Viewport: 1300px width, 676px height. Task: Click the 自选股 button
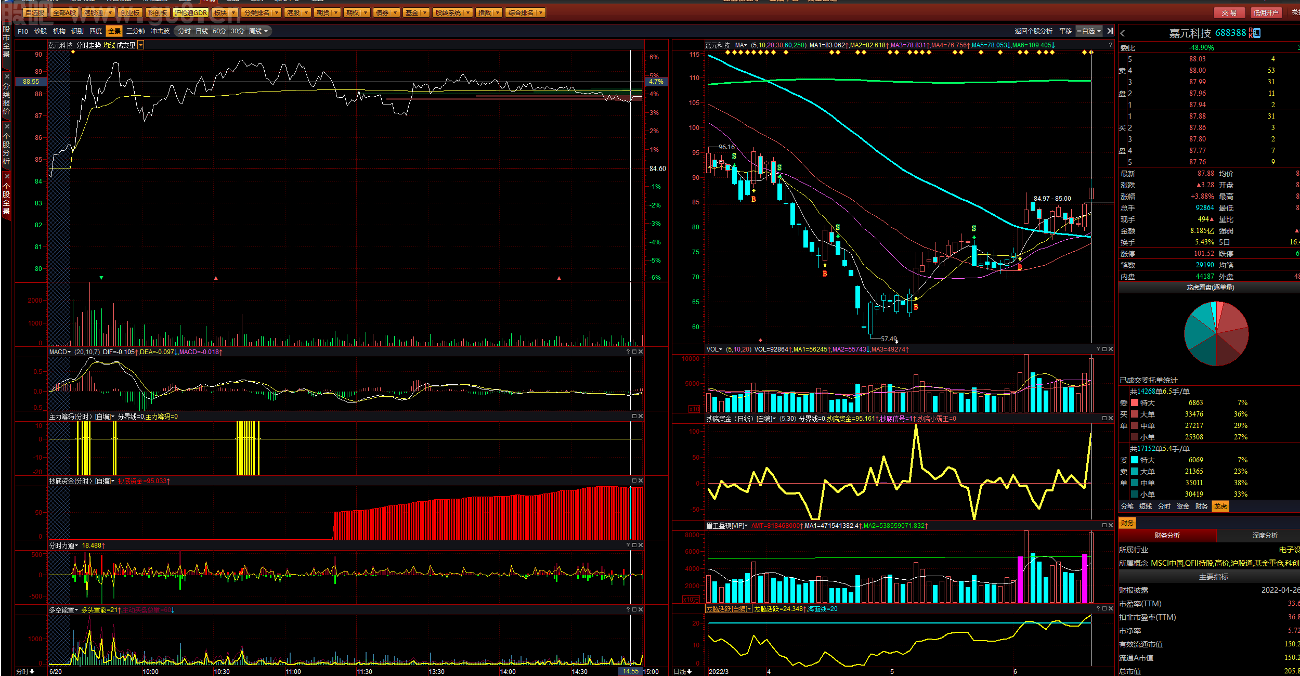point(35,13)
